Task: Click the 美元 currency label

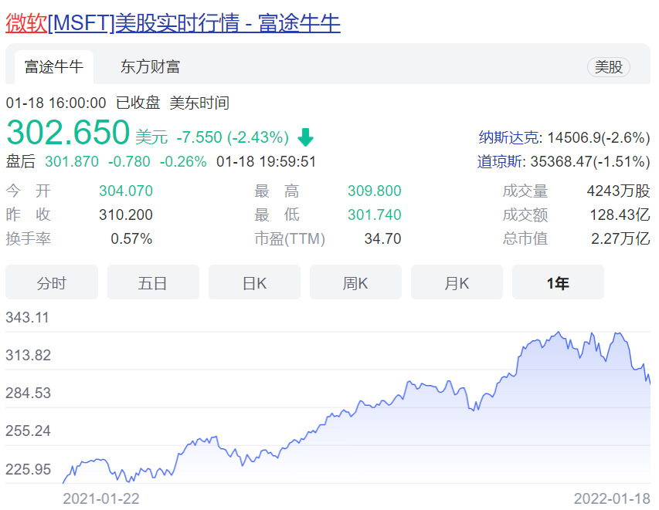Action: (151, 137)
